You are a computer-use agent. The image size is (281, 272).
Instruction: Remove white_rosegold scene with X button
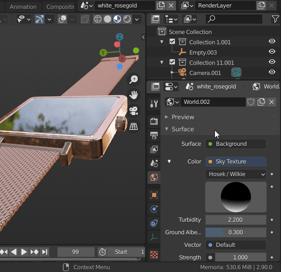pos(171,6)
